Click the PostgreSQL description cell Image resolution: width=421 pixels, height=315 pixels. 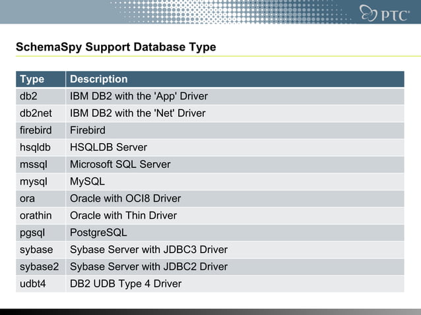pyautogui.click(x=98, y=233)
